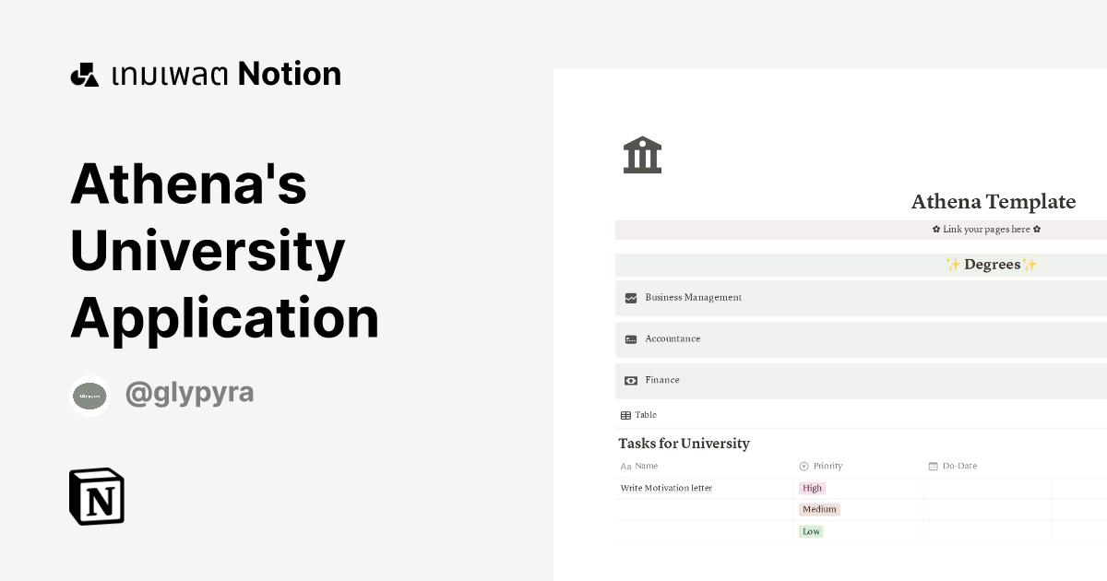Click the @glypyra creator link
The width and height of the screenshot is (1107, 581).
click(x=189, y=392)
